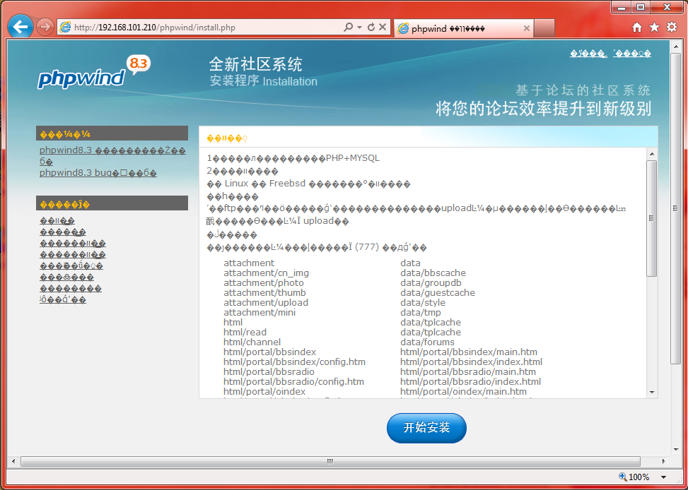Refresh the install.php page
Viewport: 688px width, 490px height.
(371, 27)
